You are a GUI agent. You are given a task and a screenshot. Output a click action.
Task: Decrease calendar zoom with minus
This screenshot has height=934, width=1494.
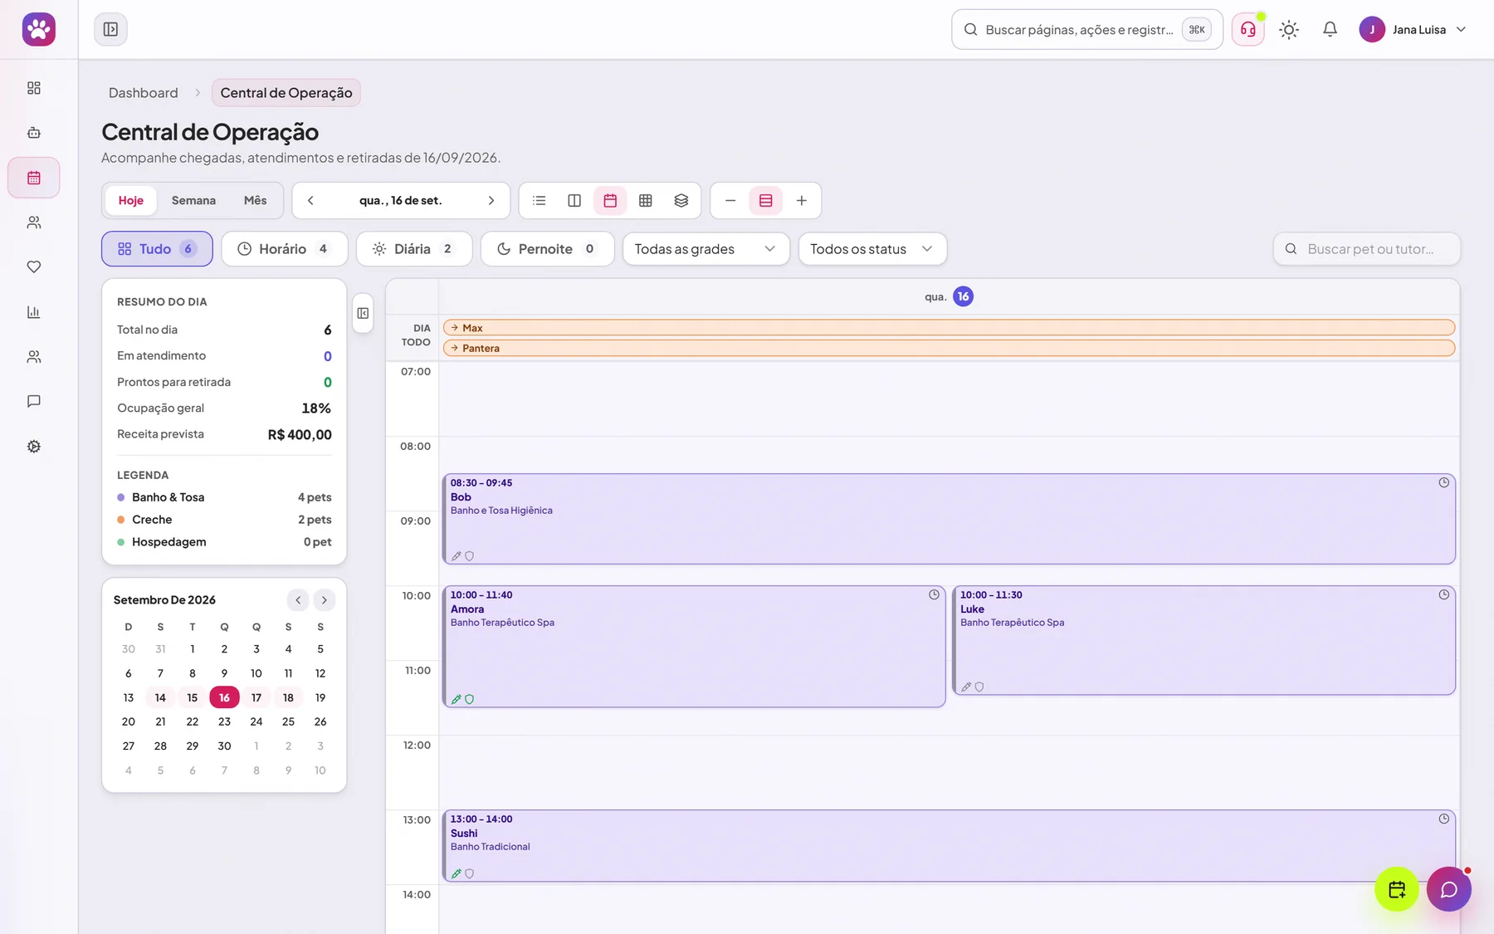pyautogui.click(x=730, y=201)
